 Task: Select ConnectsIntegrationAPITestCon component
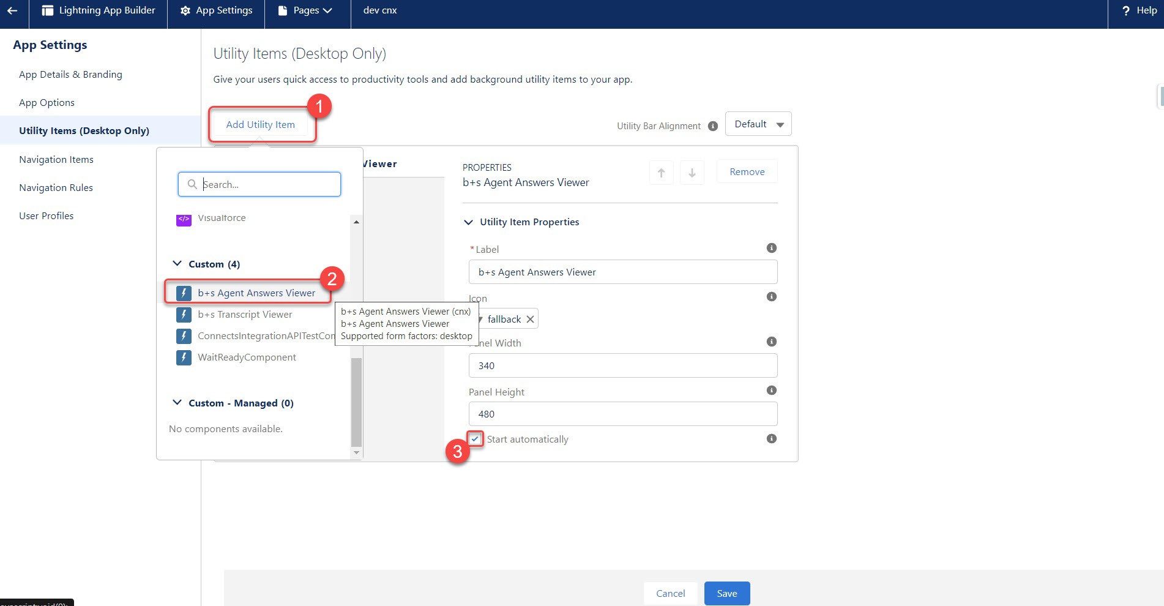coord(266,336)
